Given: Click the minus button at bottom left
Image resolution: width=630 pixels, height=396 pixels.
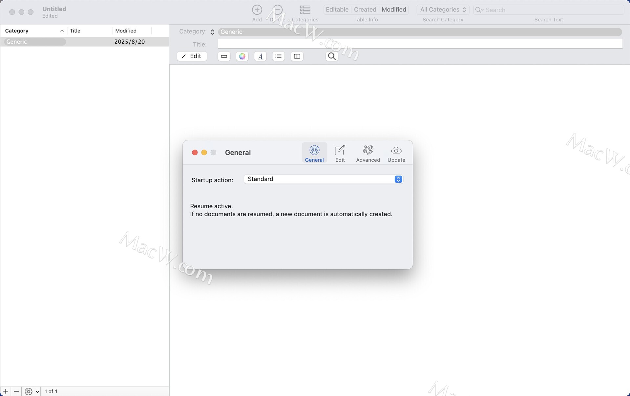Looking at the screenshot, I should 16,391.
